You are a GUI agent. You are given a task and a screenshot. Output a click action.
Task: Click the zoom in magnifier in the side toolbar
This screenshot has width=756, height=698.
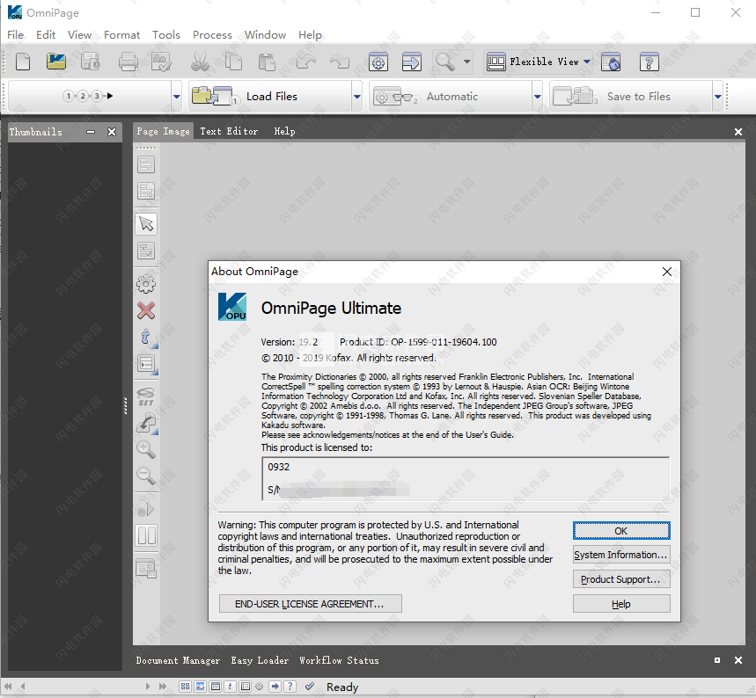(146, 449)
